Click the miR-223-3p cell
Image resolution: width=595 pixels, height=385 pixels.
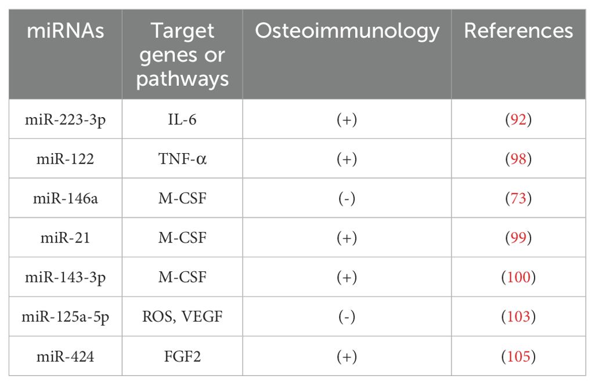(66, 119)
